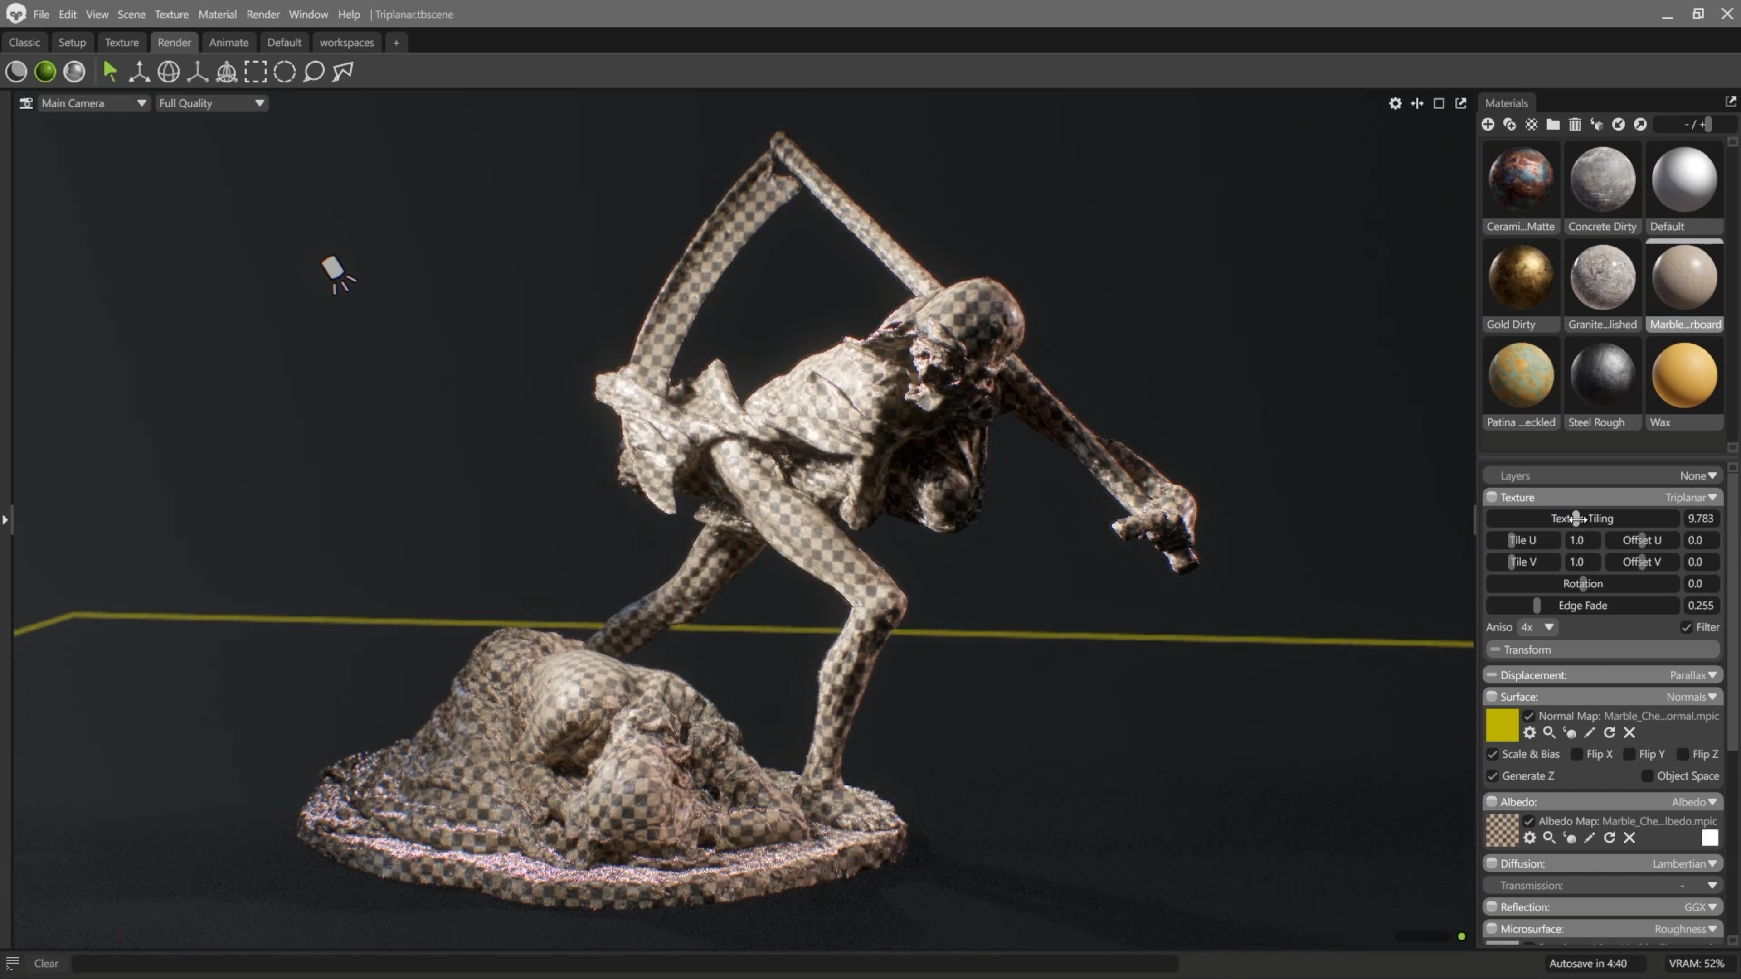Viewport: 1741px width, 979px height.
Task: Select the translate gizmo tool
Action: 139,72
